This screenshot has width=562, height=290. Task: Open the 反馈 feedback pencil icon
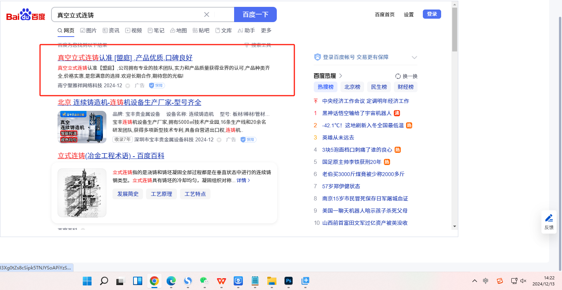coord(549,221)
